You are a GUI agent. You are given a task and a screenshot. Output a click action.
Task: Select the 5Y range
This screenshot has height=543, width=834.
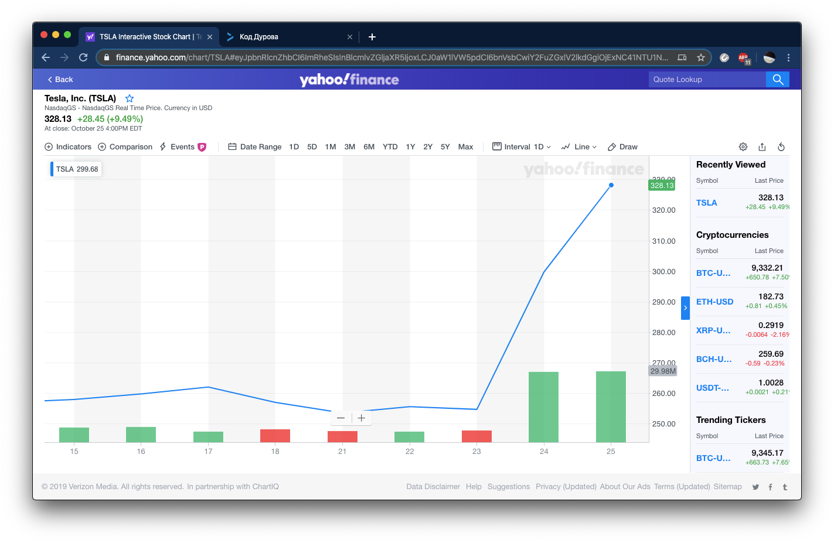445,147
